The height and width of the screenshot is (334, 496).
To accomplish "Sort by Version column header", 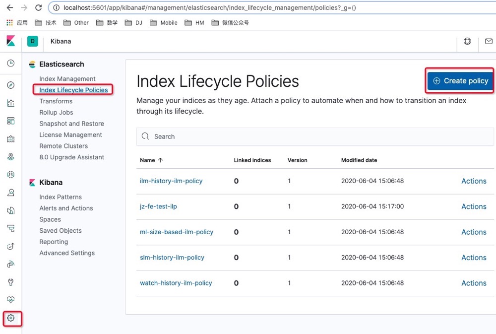I will 297,160.
